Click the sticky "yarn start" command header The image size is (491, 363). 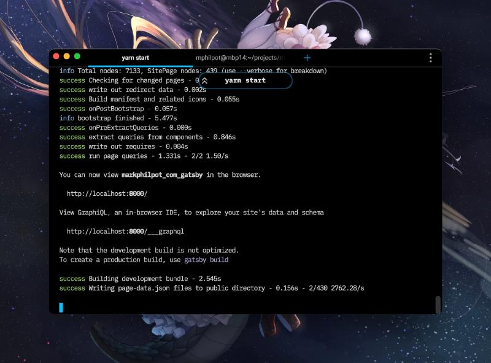coord(245,80)
